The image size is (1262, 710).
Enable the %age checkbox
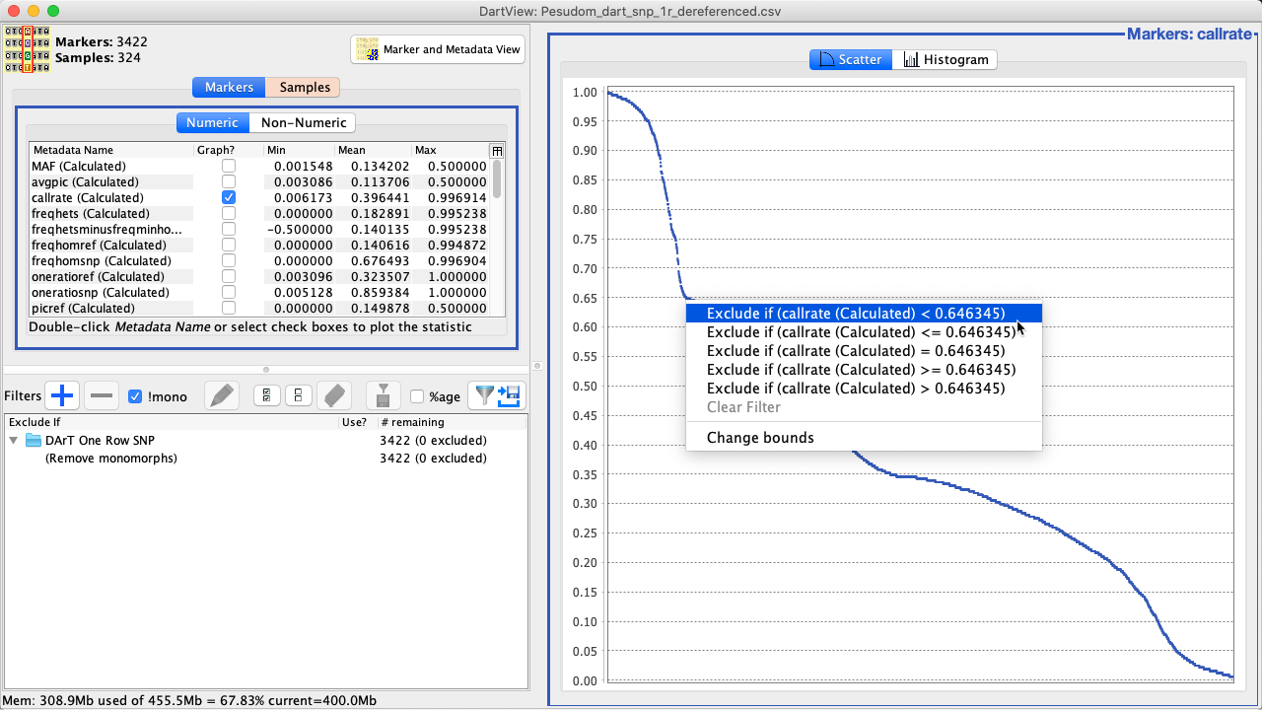pos(417,396)
